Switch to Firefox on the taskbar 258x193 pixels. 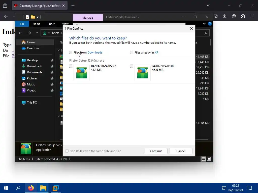(31, 188)
